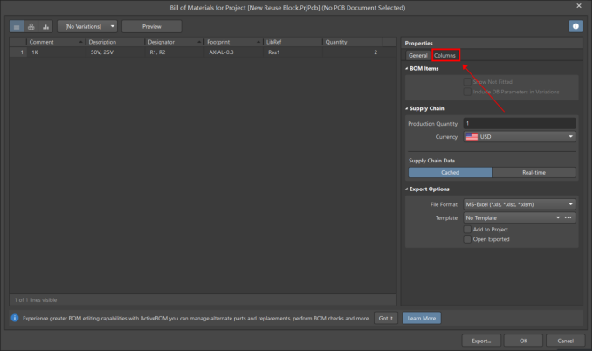Image resolution: width=593 pixels, height=351 pixels.
Task: Click the Export... button
Action: point(481,341)
